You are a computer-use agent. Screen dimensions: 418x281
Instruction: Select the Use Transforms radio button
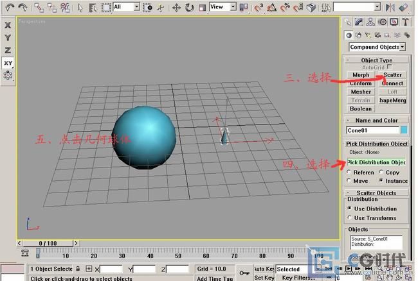click(x=350, y=218)
